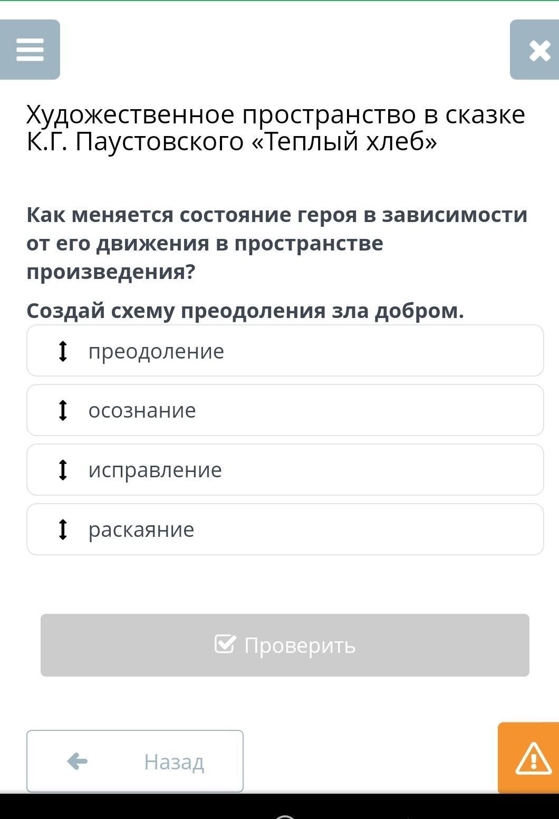
Task: Click the word осознание in the list
Action: tap(142, 410)
